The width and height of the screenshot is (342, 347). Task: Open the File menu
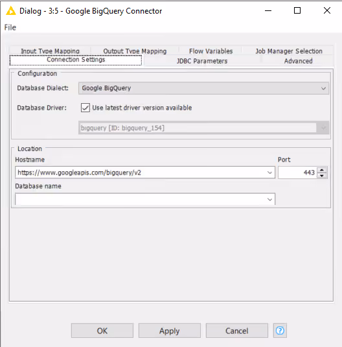(10, 27)
